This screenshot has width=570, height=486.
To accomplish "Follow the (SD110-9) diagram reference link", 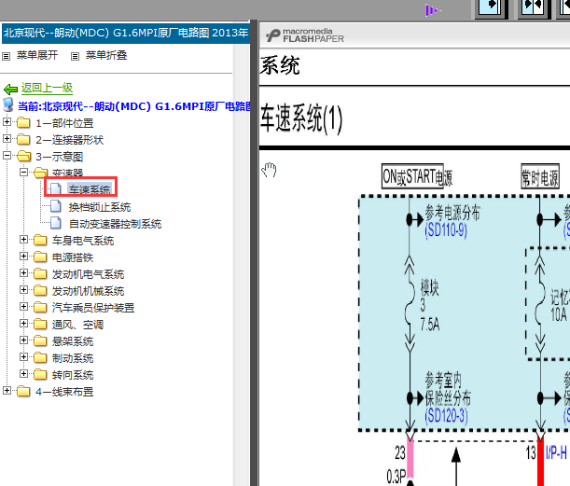I will (446, 229).
